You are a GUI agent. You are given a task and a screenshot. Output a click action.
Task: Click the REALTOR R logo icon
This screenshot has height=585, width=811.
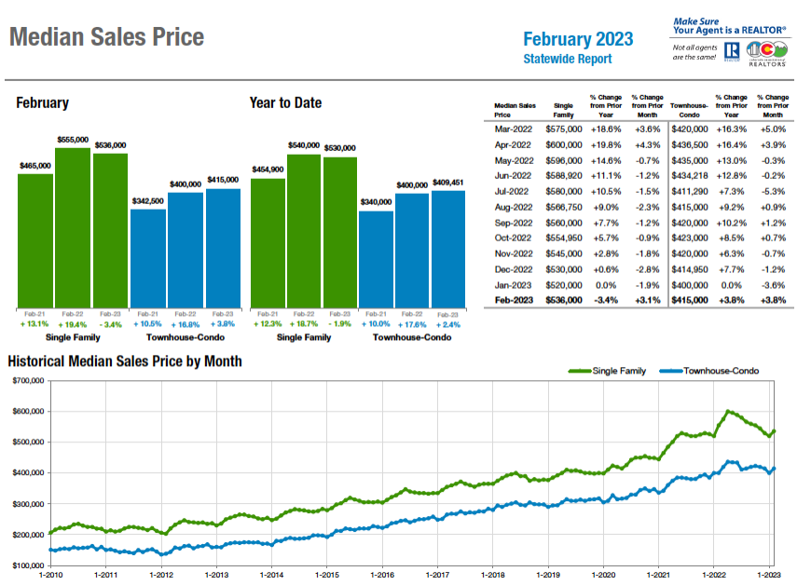click(732, 51)
